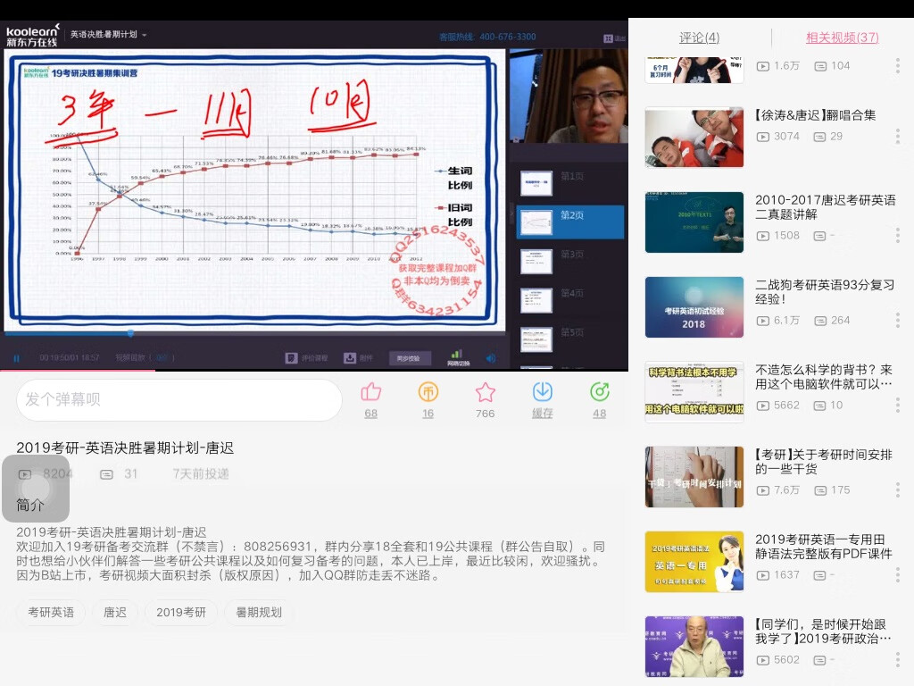Tap the 缓存 download icon

coord(542,392)
